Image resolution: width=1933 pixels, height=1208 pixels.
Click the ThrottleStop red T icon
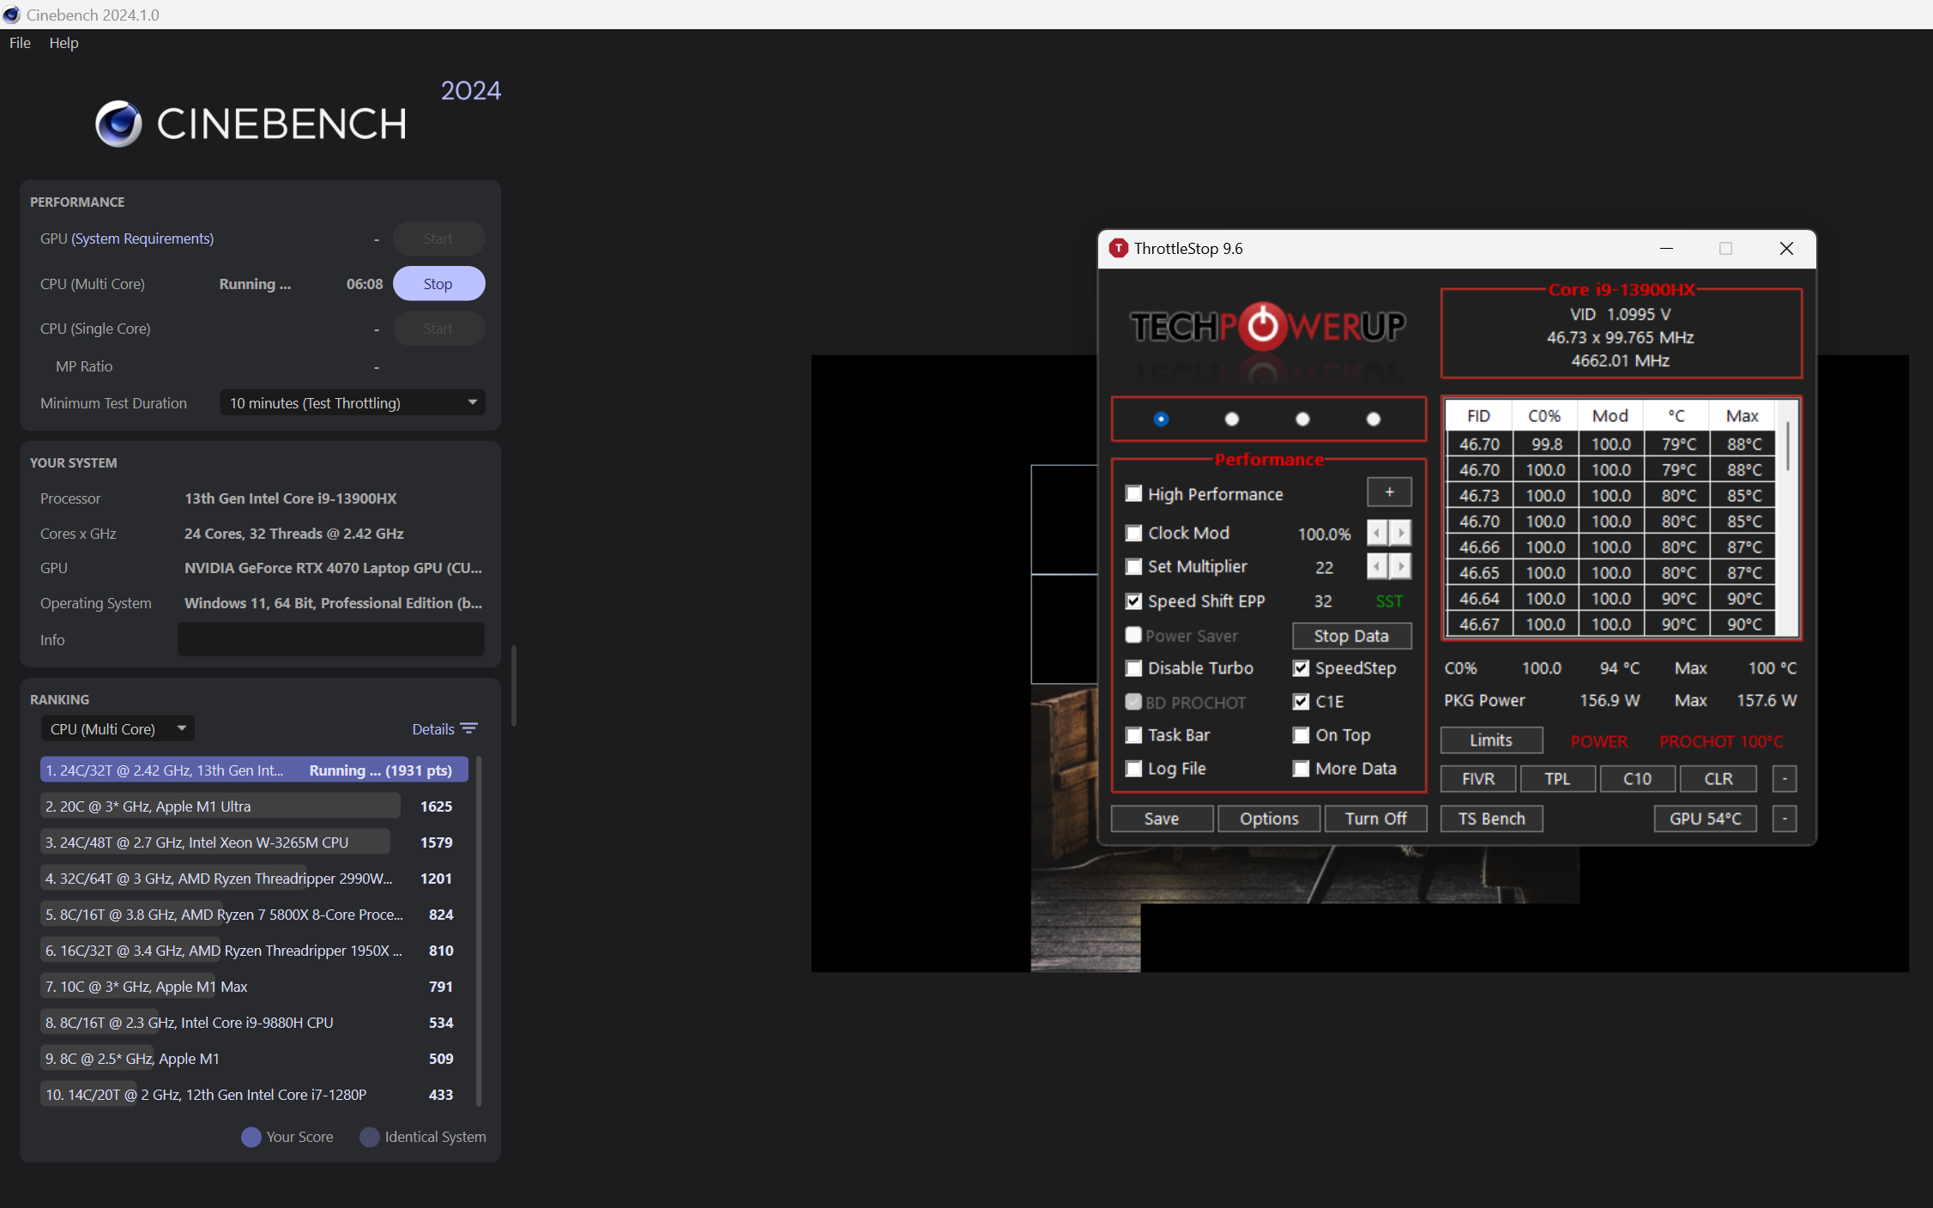1118,249
